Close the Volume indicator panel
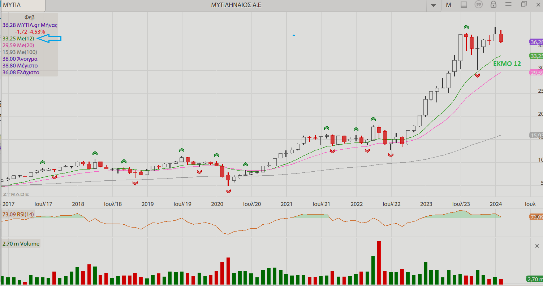The height and width of the screenshot is (286, 543). 537,246
